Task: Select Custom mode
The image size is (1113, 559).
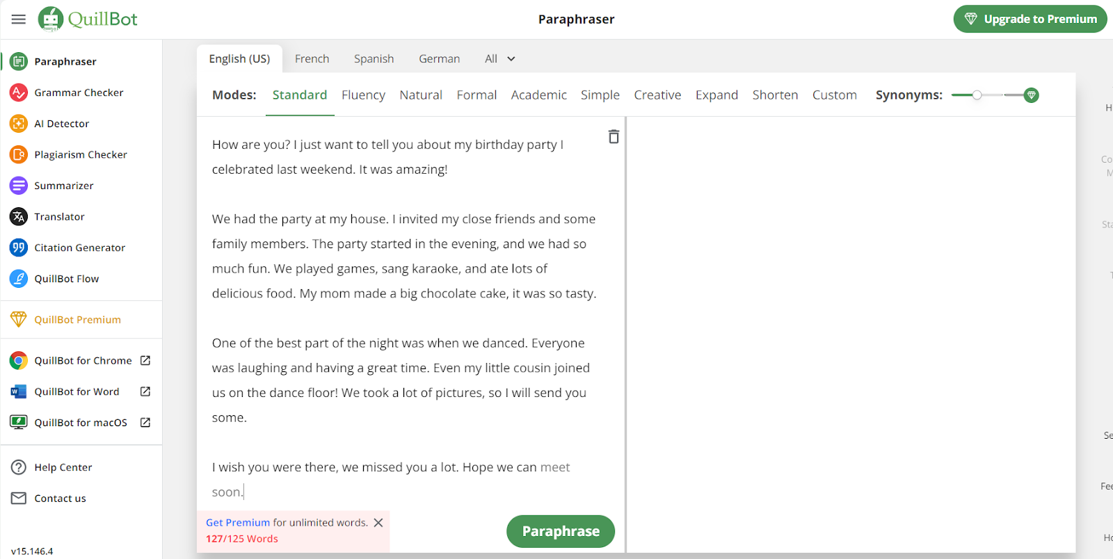Action: pyautogui.click(x=834, y=95)
